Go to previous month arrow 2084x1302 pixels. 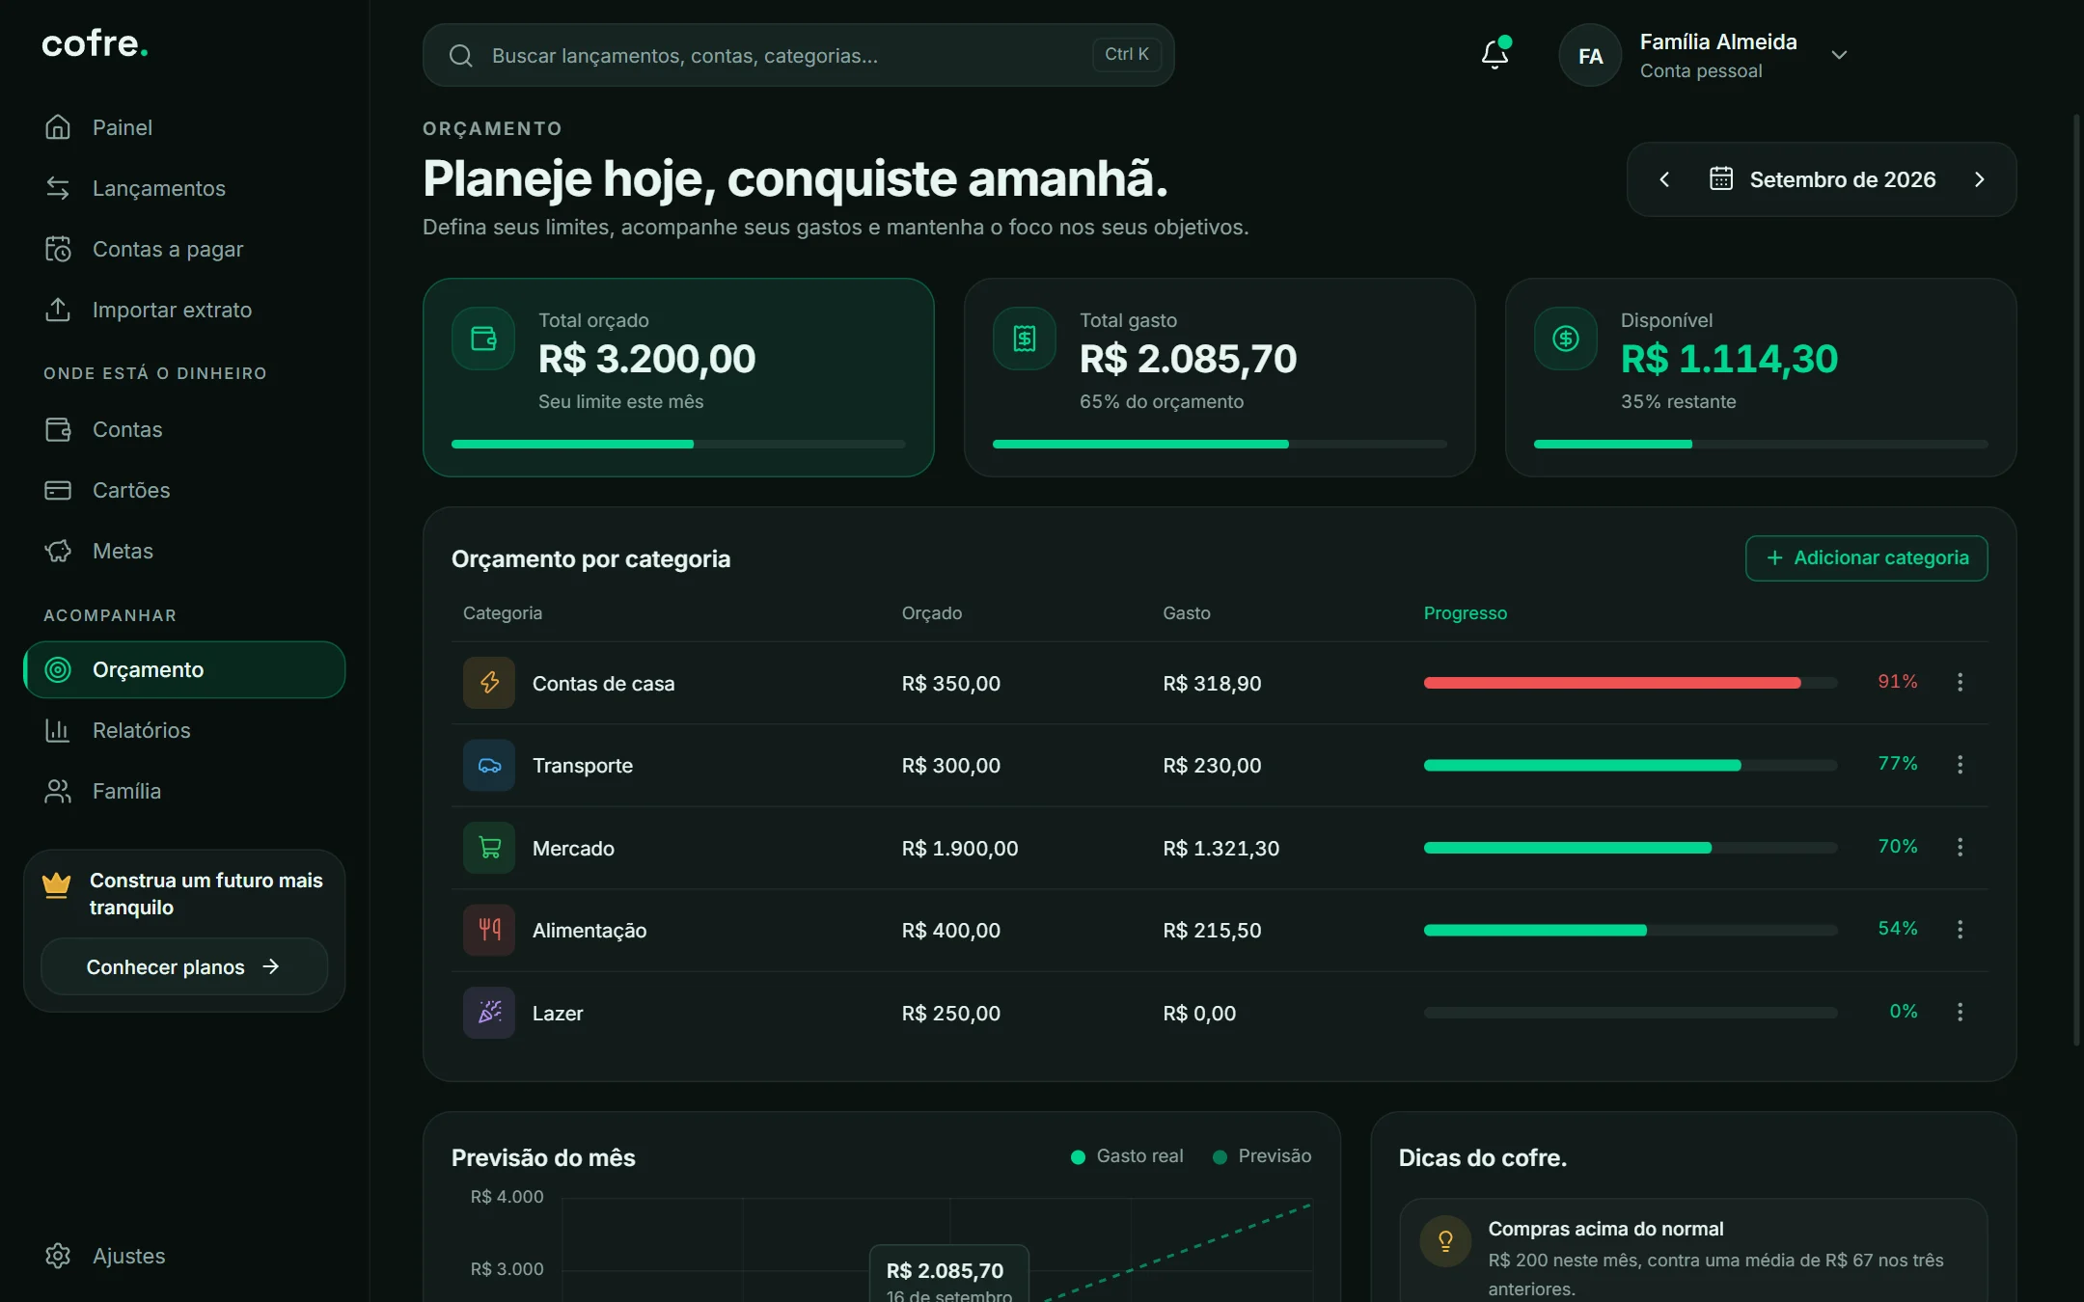(x=1664, y=179)
